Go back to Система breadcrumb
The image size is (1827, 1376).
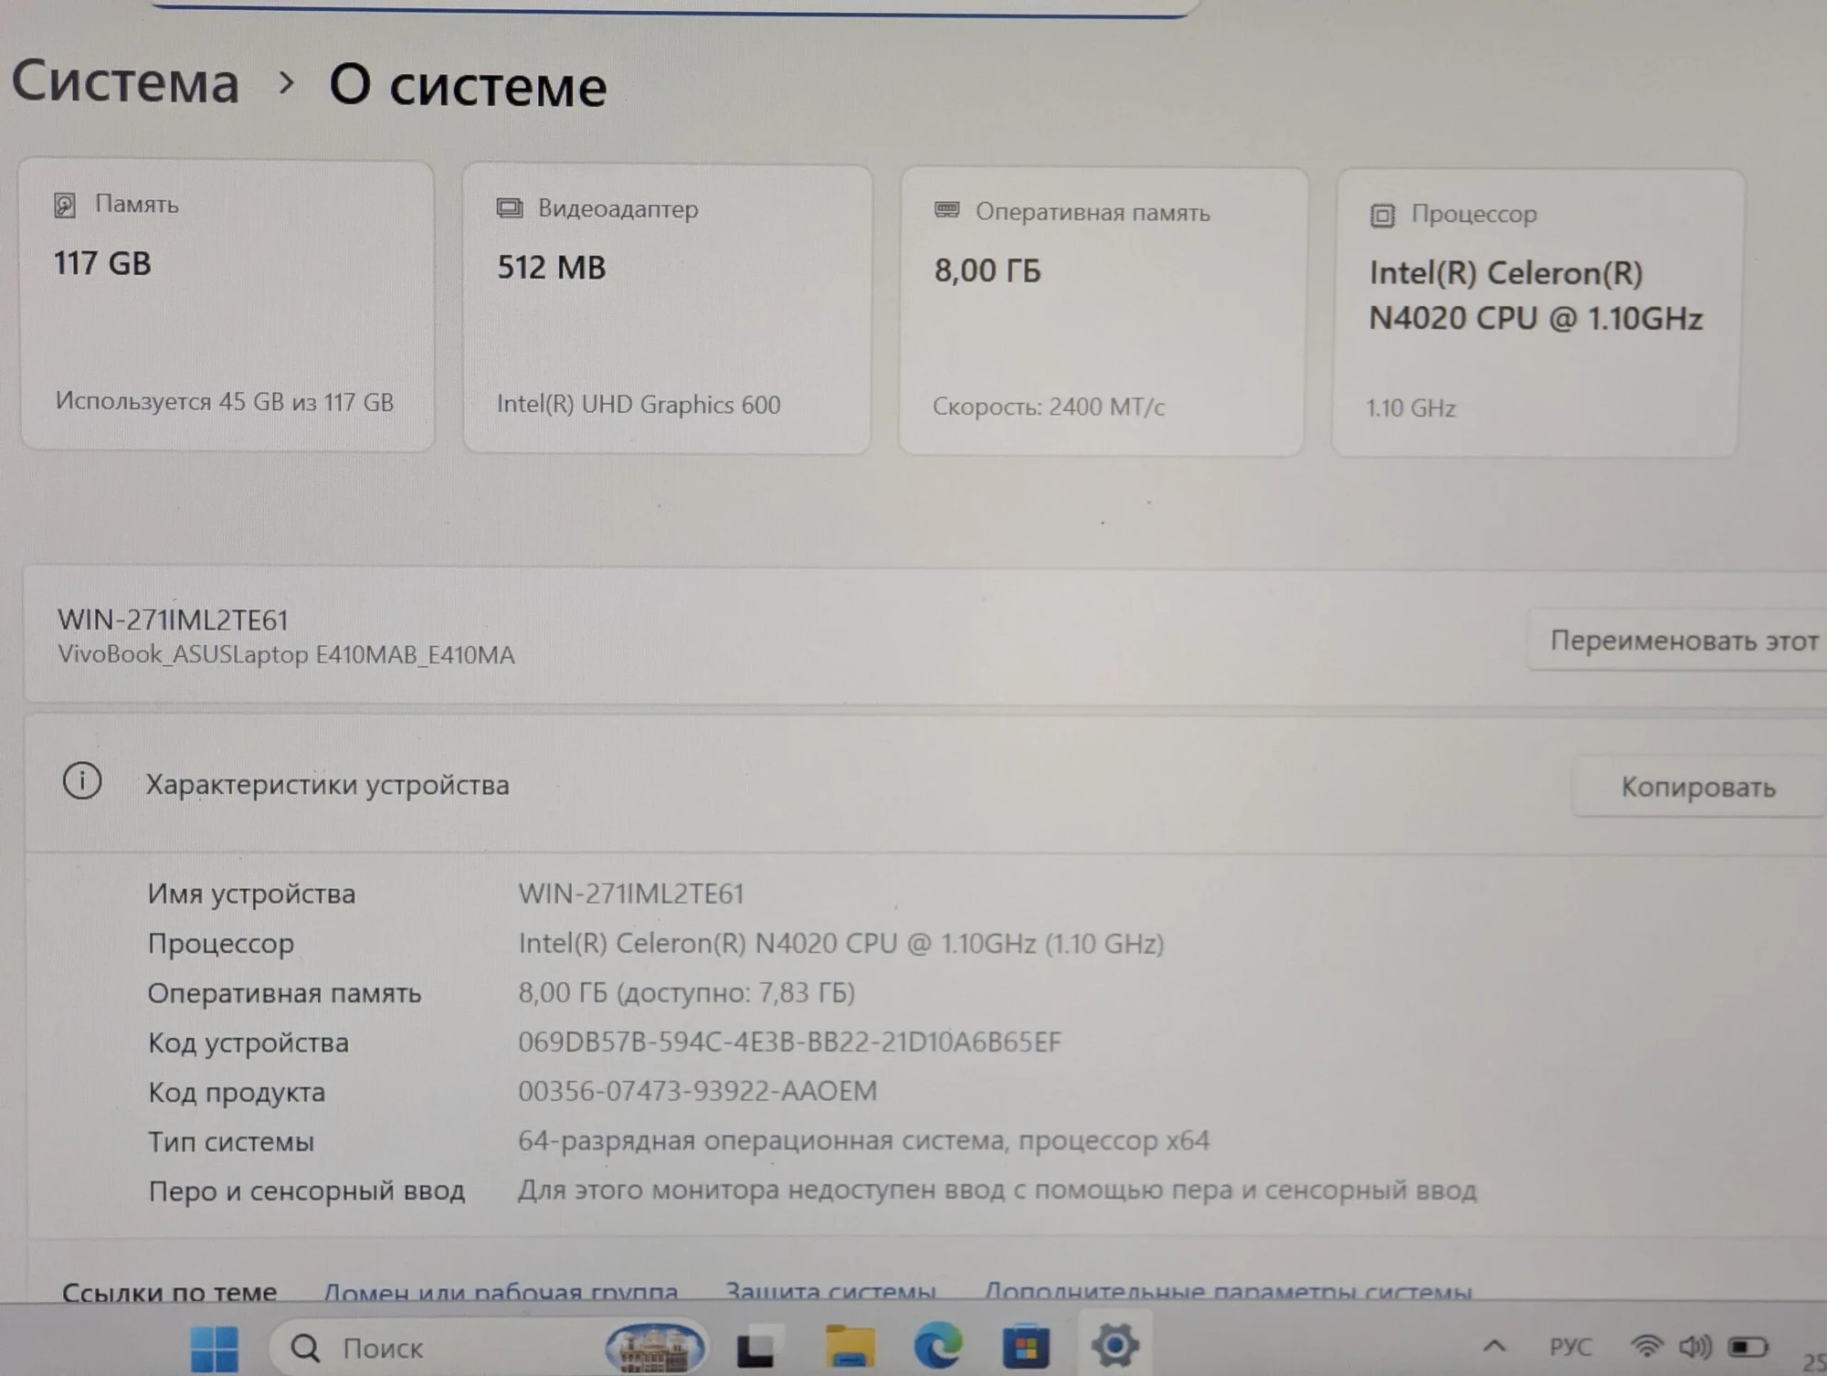click(x=125, y=81)
